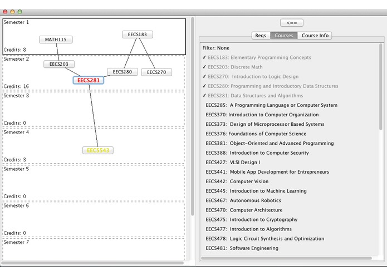Select EECS442: Computer Vision
387x275 pixels.
click(237, 181)
